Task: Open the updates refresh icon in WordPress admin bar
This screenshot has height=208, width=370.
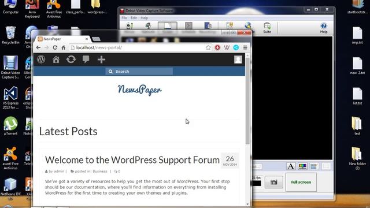Action: (71, 60)
